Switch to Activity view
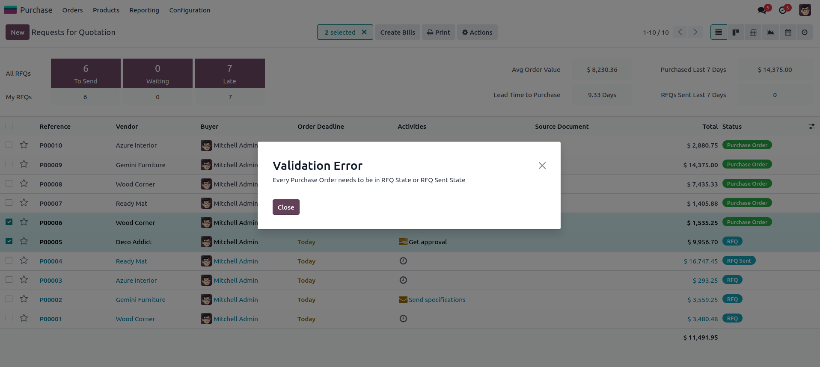Viewport: 820px width, 367px height. coord(805,33)
